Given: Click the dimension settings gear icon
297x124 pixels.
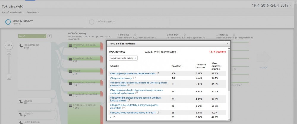Looking at the screenshot, I should click(x=50, y=36).
